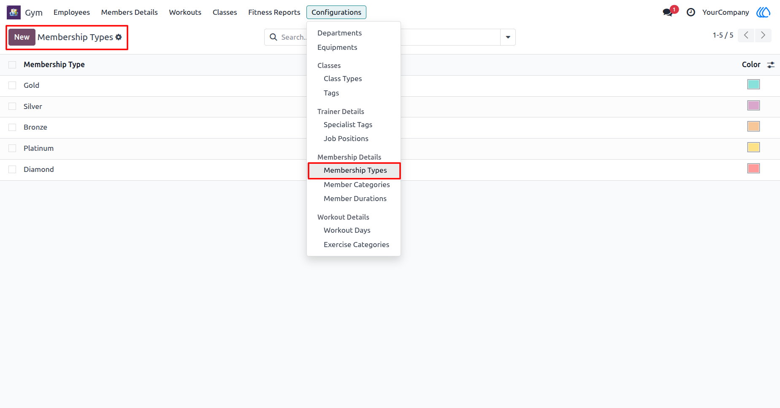Collapse the Configurations menu
The image size is (780, 408).
coord(336,12)
